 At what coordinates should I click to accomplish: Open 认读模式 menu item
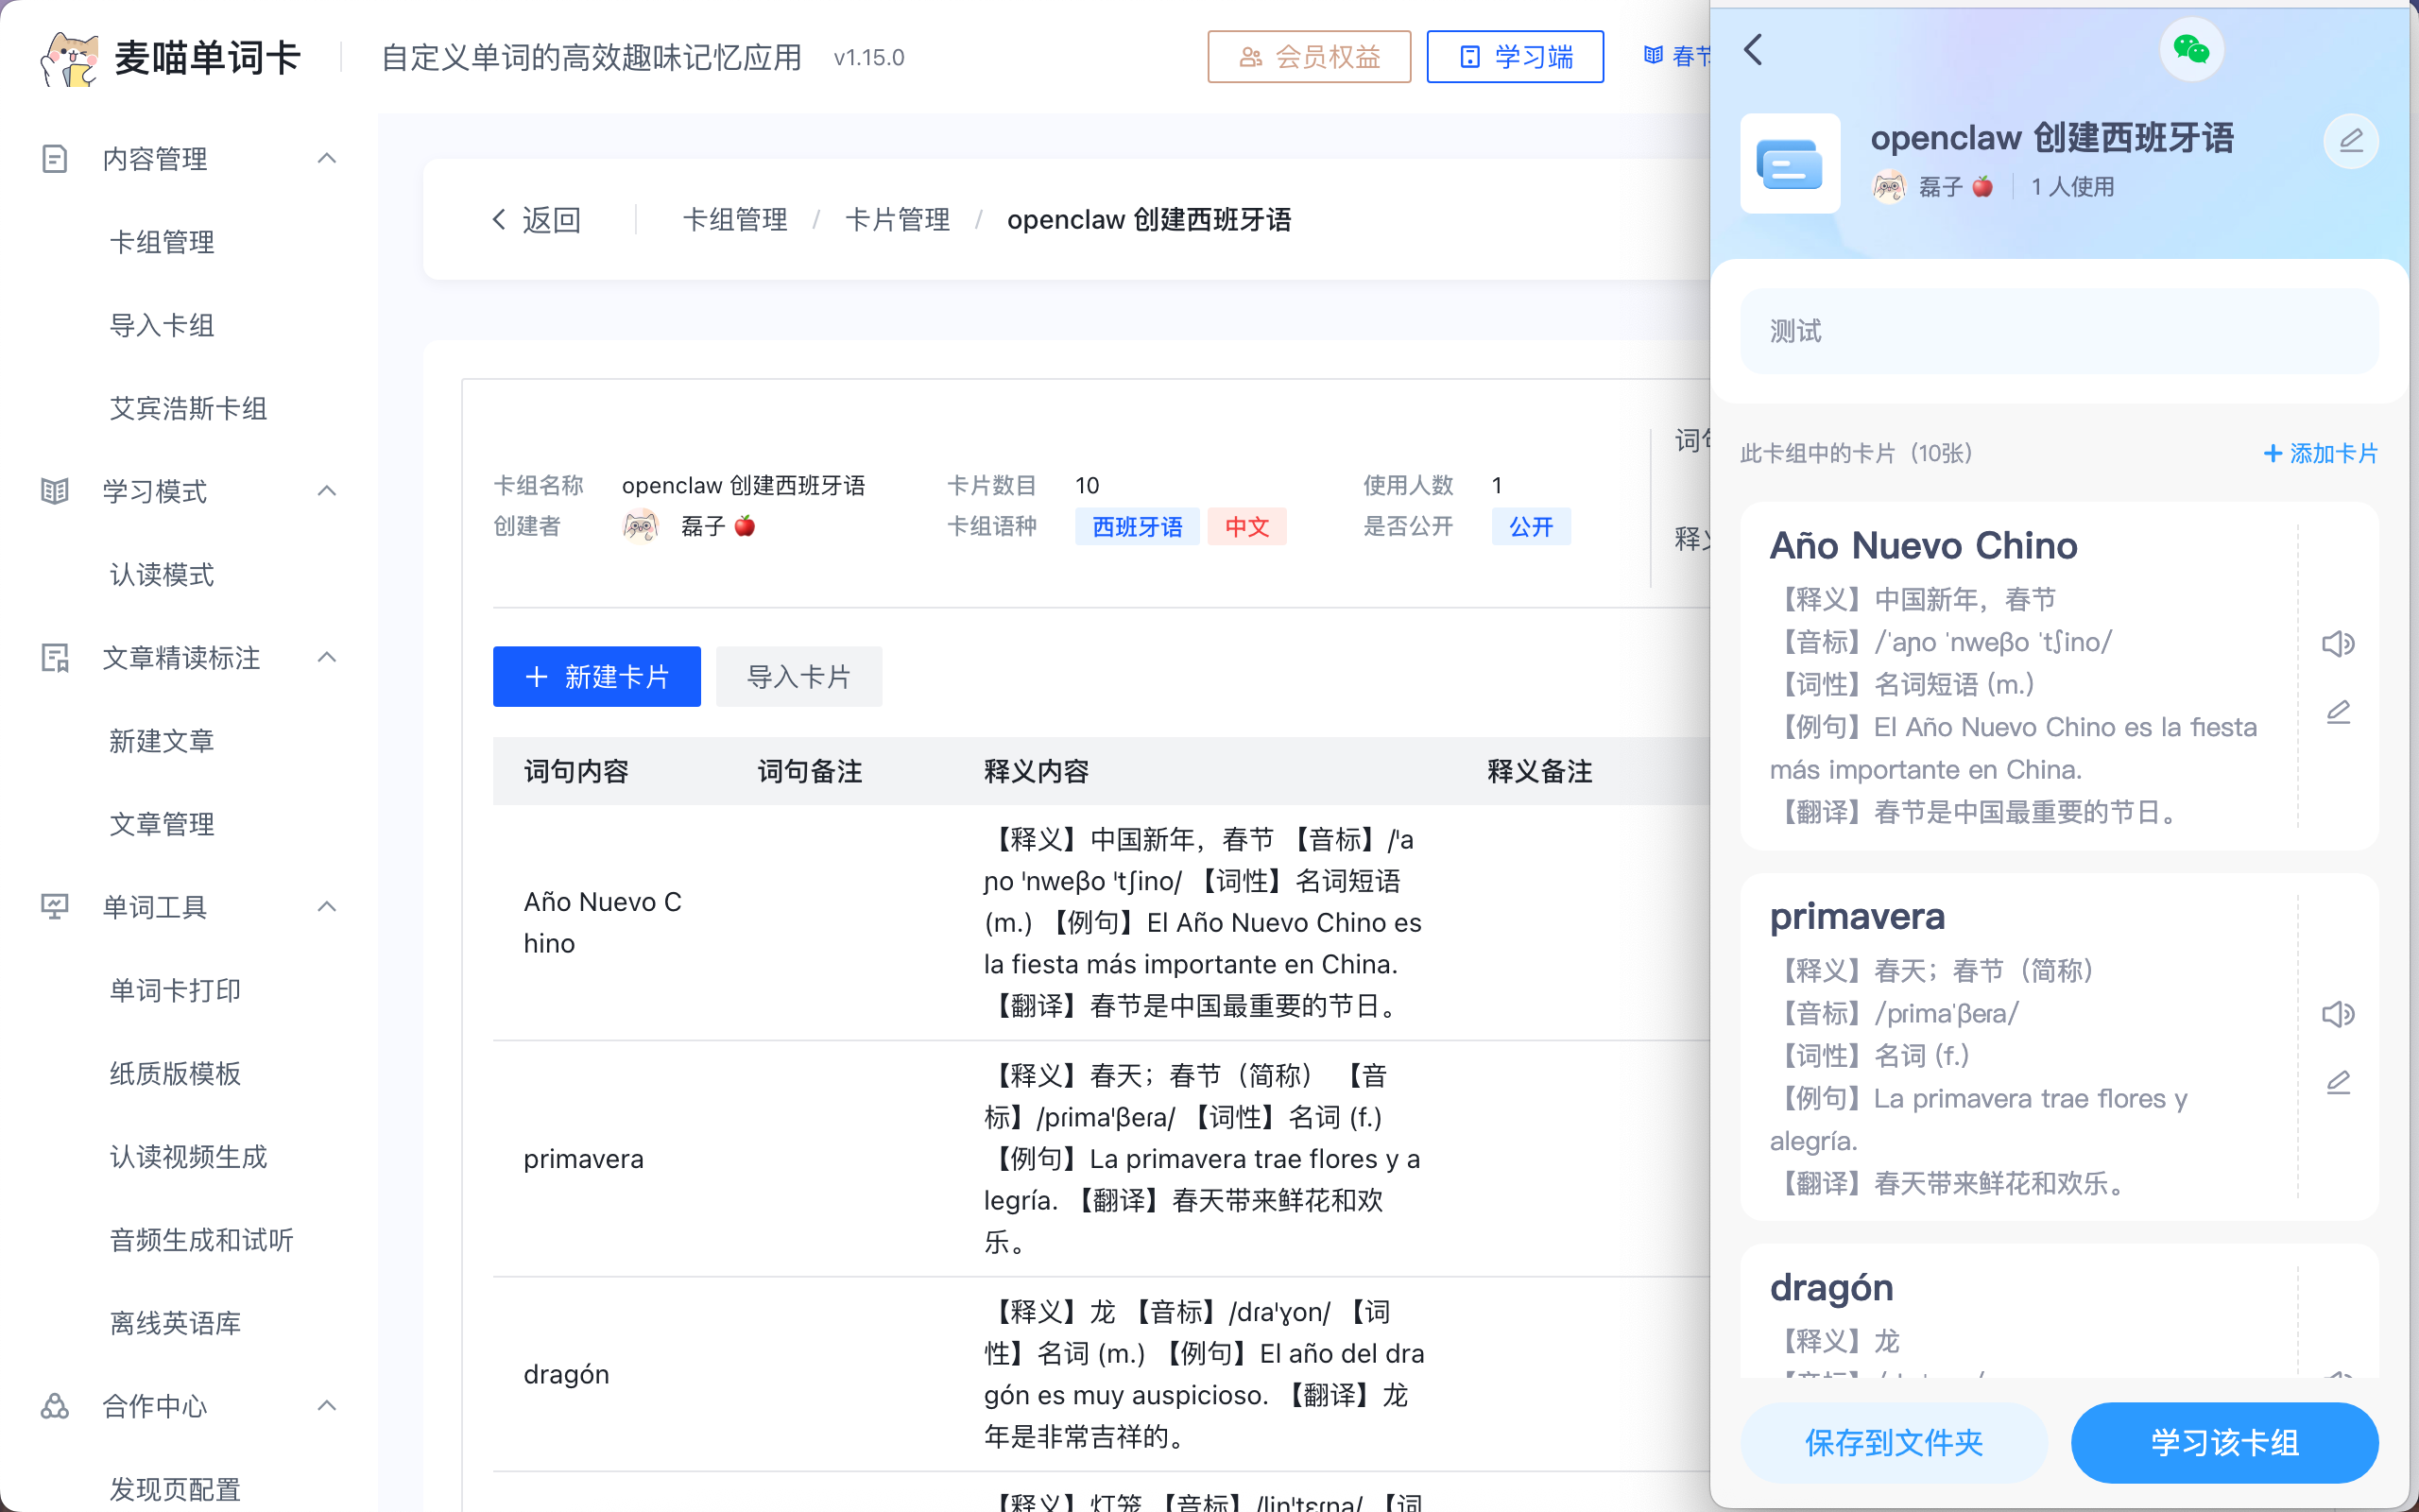tap(162, 574)
